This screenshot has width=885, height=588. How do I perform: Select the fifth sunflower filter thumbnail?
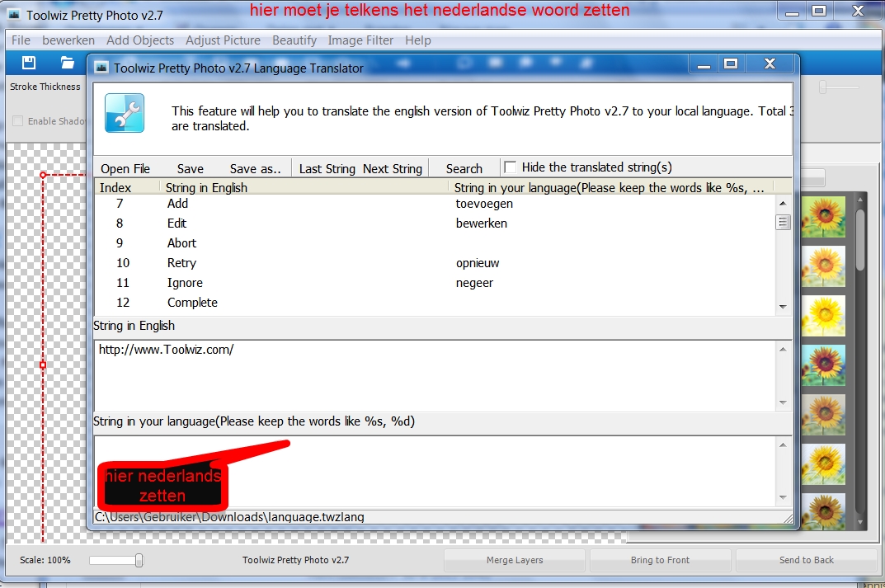(x=823, y=415)
